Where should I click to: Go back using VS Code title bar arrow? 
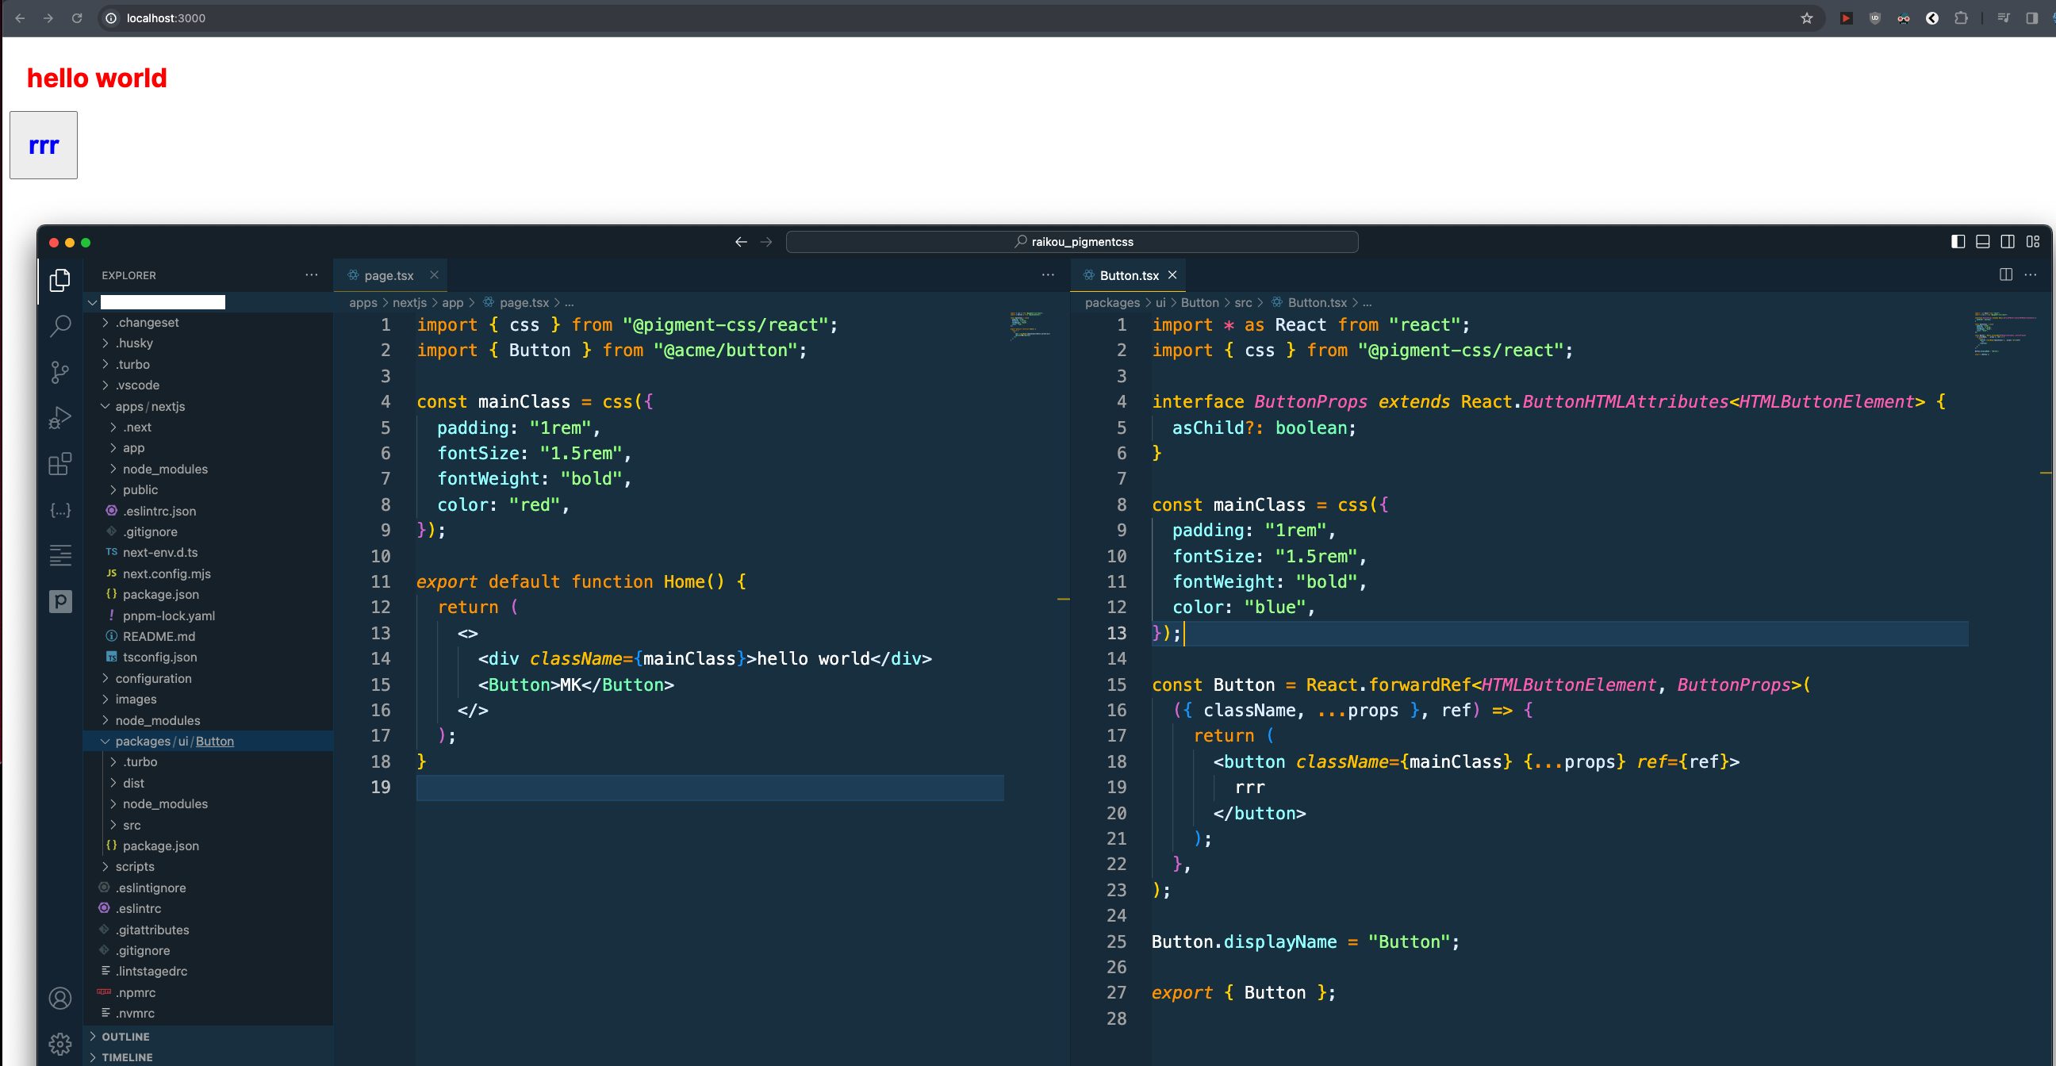(x=741, y=242)
